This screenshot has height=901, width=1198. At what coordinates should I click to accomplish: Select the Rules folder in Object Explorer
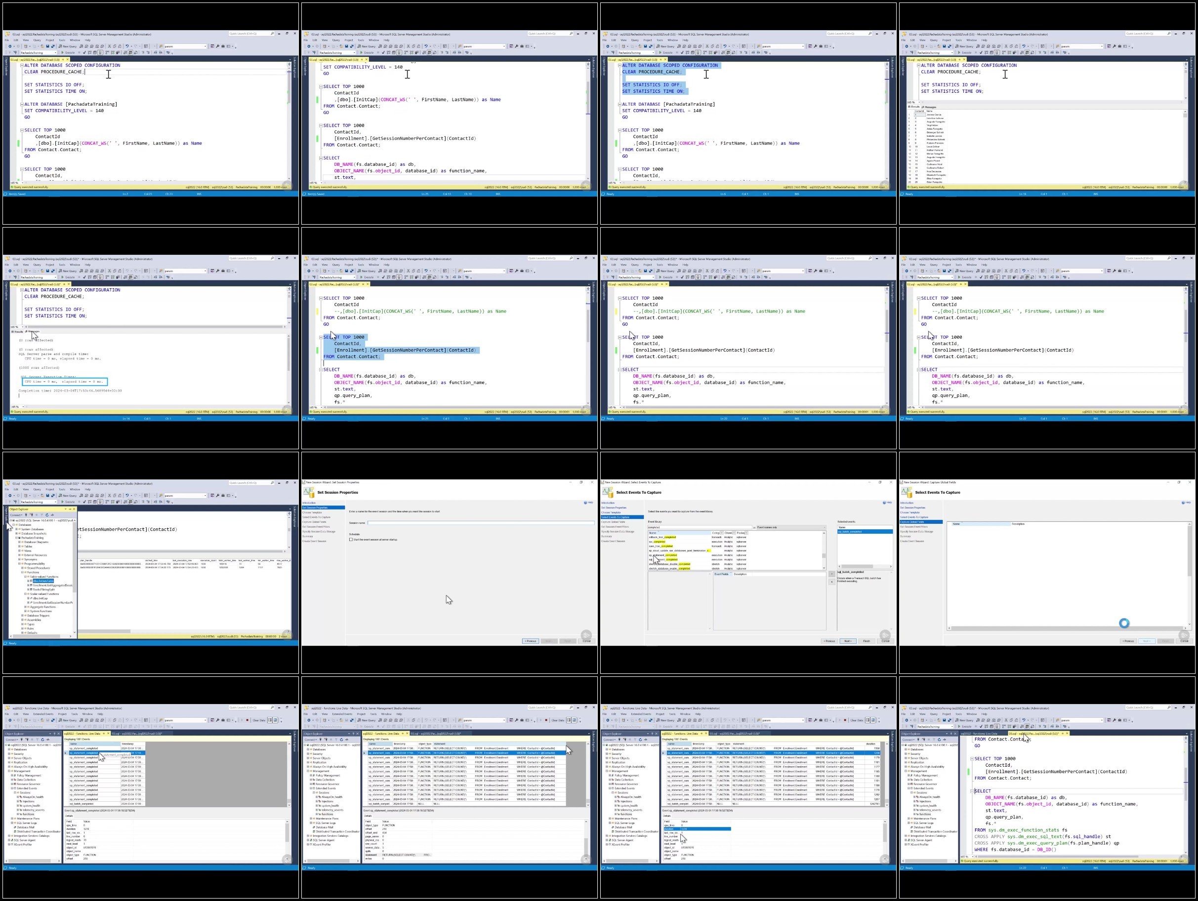(x=30, y=629)
